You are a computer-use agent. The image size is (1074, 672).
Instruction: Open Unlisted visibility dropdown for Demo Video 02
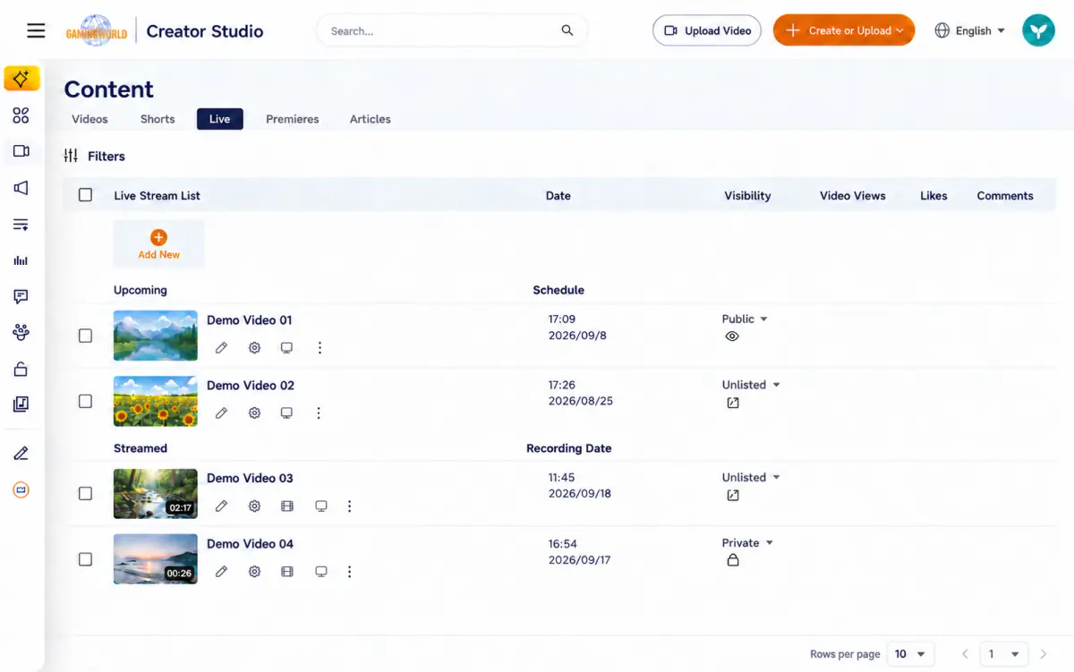pos(752,385)
